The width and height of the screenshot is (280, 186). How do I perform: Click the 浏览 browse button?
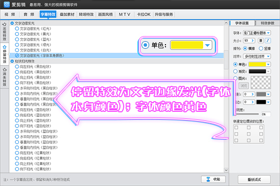tap(243, 86)
